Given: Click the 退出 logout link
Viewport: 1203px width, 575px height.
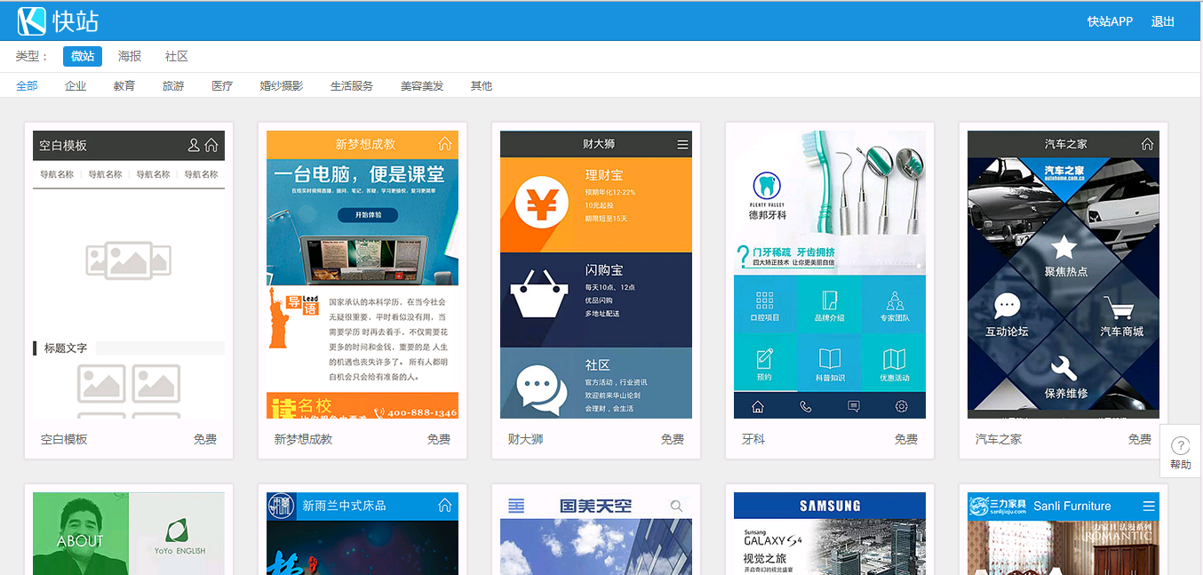Looking at the screenshot, I should click(1163, 21).
